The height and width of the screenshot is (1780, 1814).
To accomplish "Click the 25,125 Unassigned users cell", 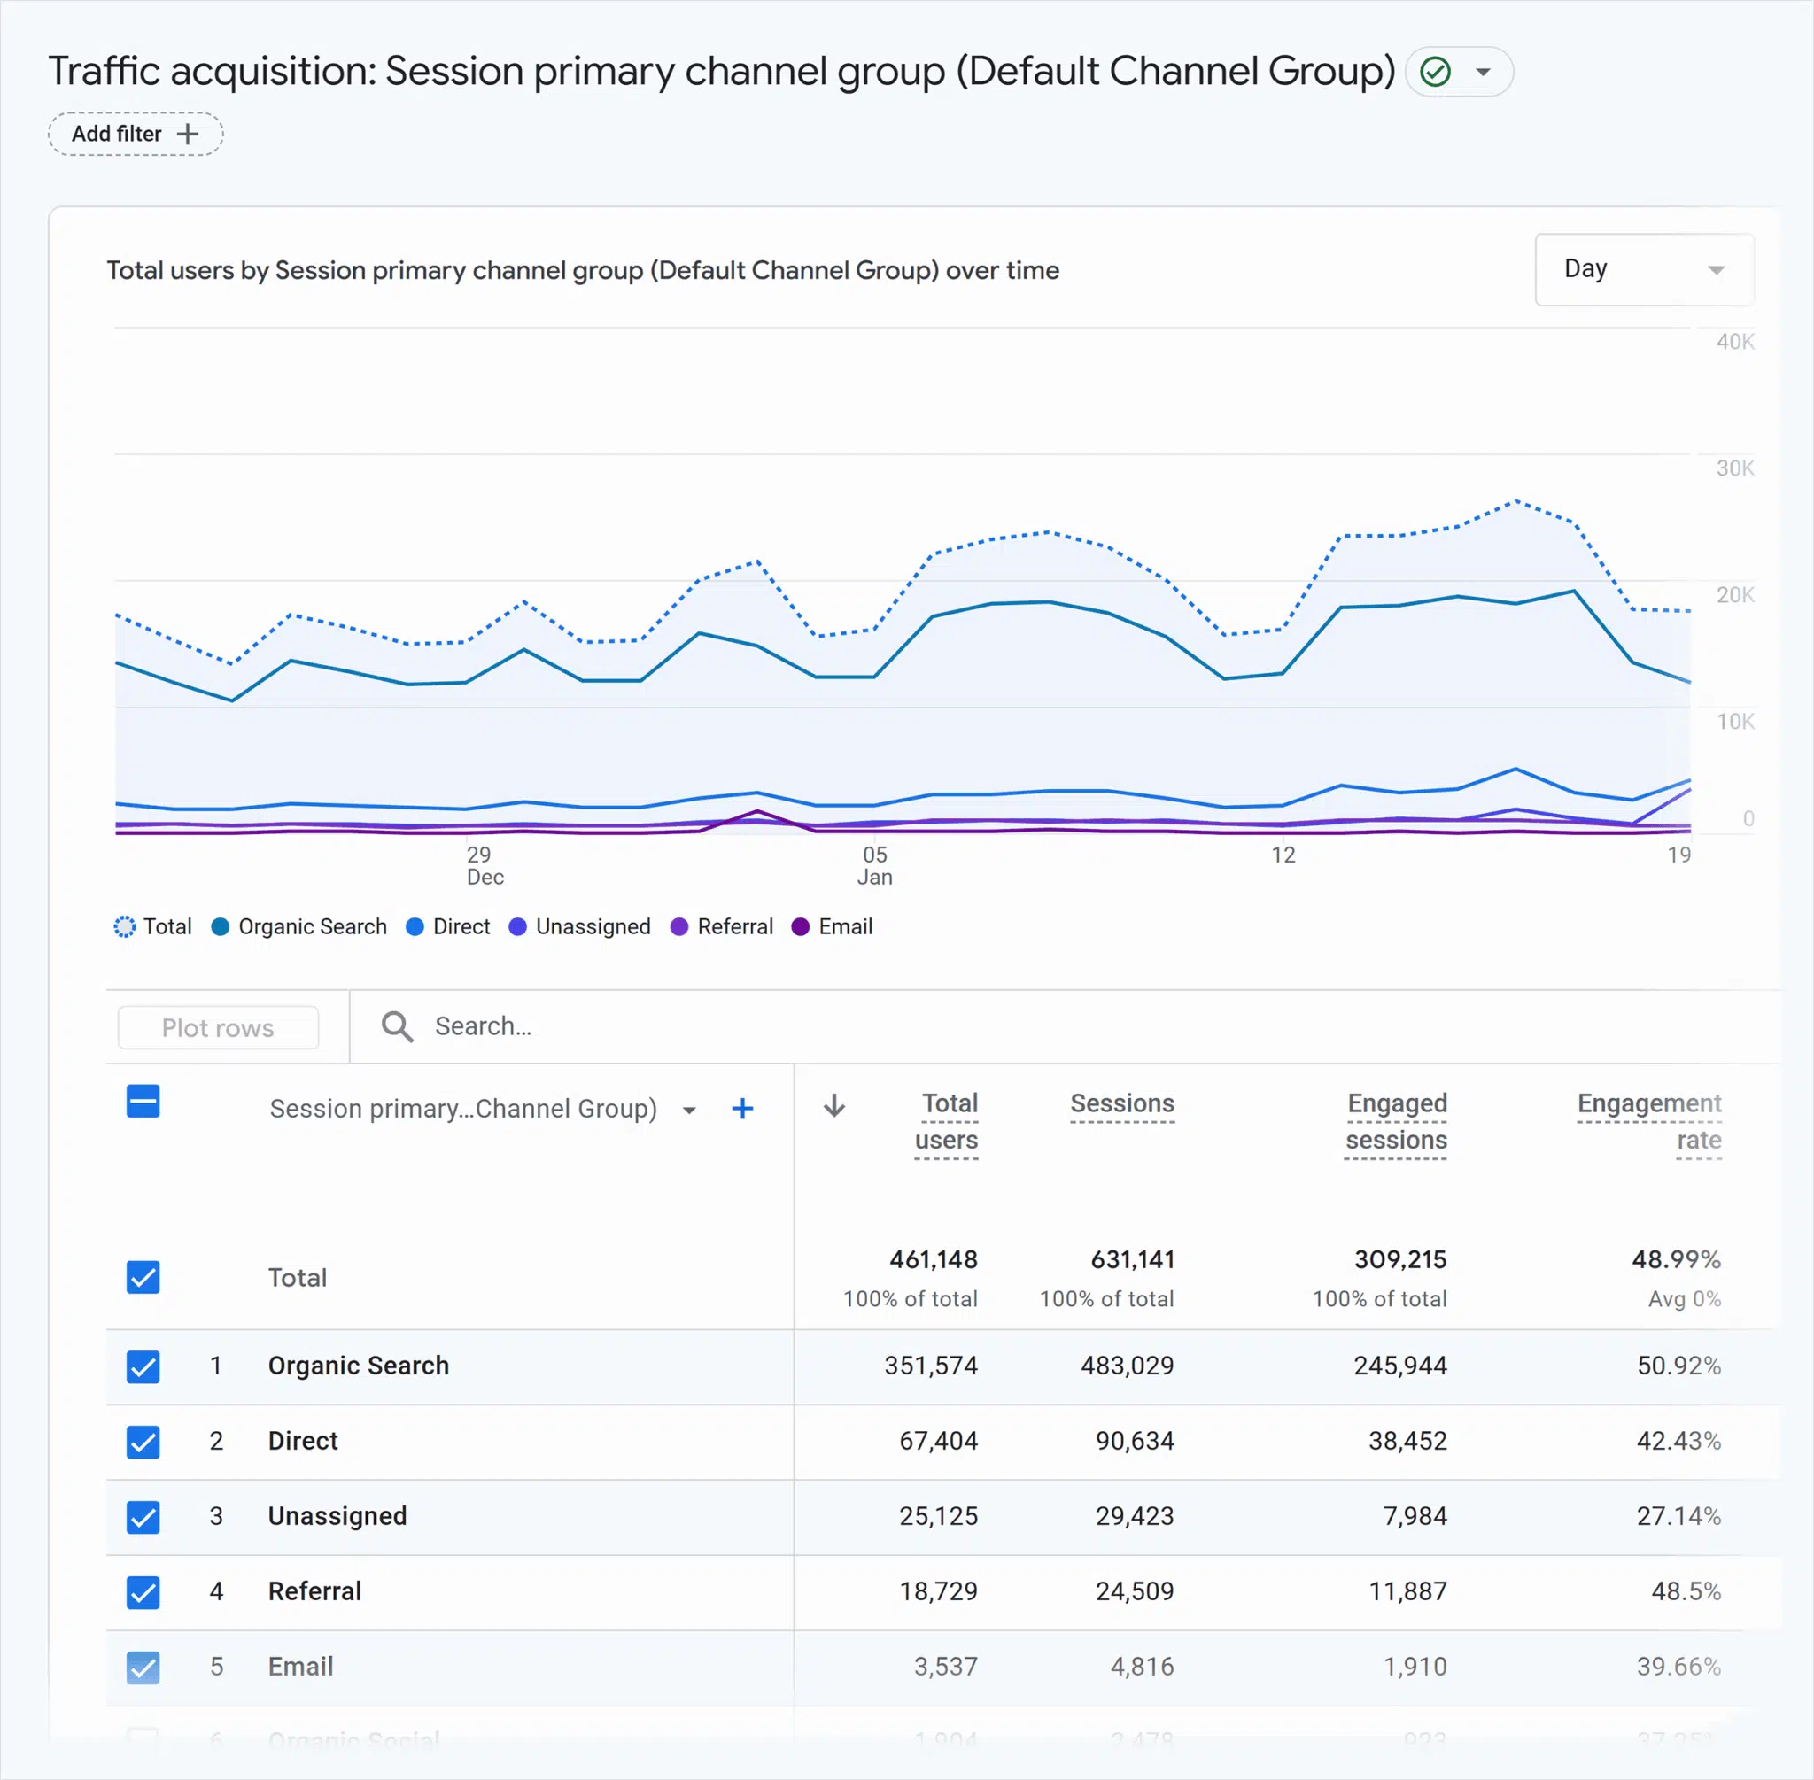I will click(938, 1516).
